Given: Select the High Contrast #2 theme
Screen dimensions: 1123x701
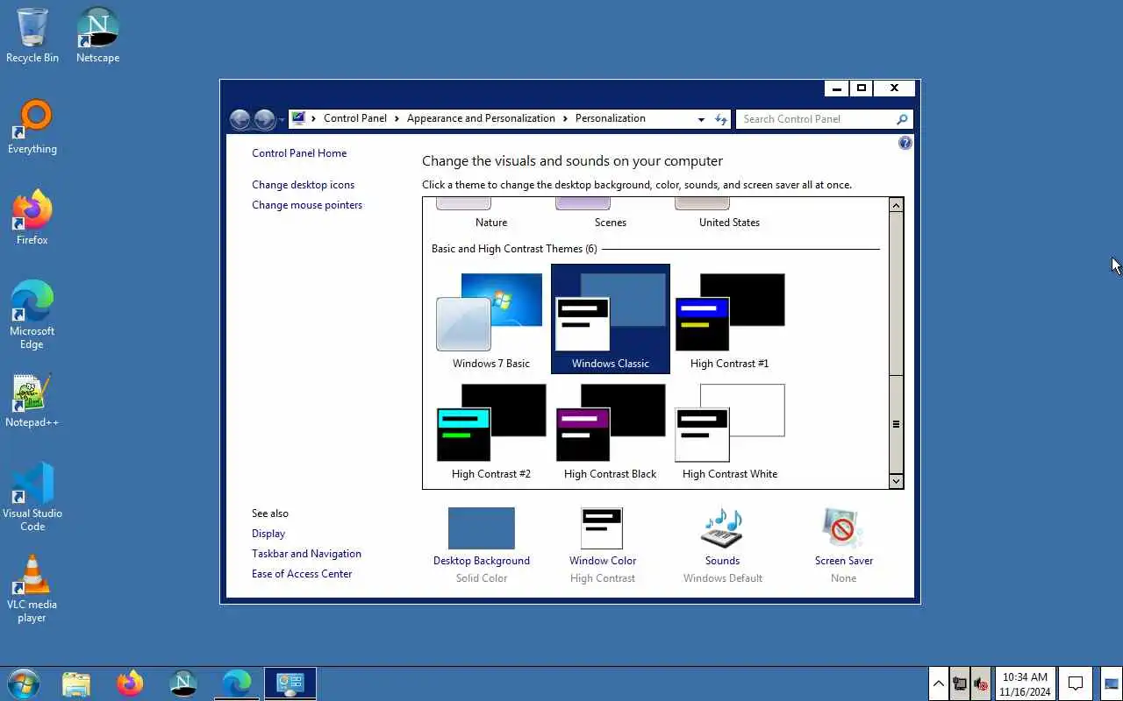Looking at the screenshot, I should [x=490, y=430].
